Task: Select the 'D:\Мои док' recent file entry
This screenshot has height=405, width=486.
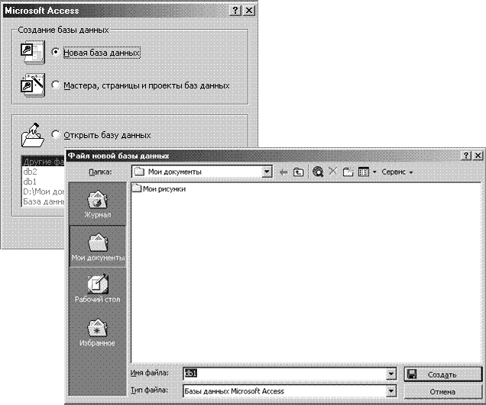Action: pos(43,191)
